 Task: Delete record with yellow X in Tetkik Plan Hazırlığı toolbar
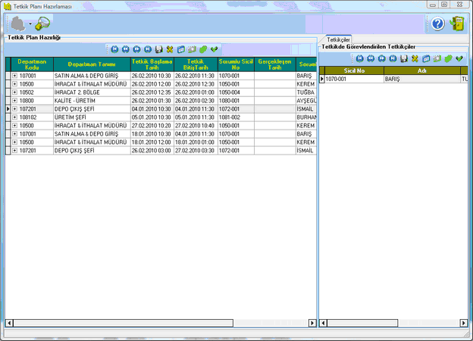[170, 49]
